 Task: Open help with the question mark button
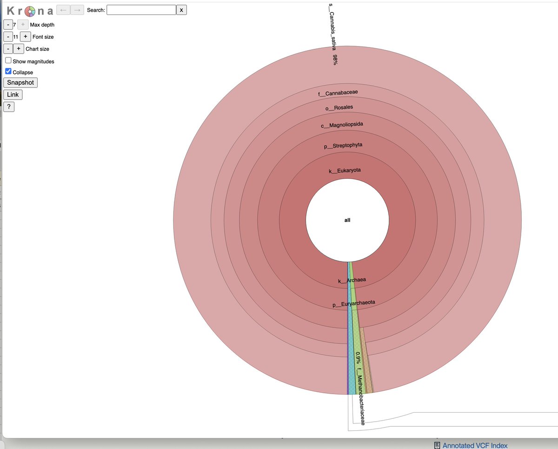(9, 107)
